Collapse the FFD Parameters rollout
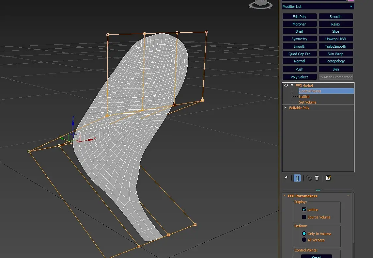 tap(285, 196)
